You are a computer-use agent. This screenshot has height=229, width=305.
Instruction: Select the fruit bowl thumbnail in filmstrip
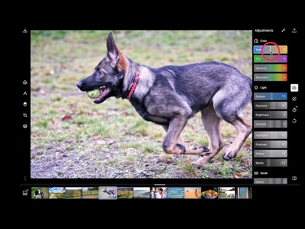point(210,193)
